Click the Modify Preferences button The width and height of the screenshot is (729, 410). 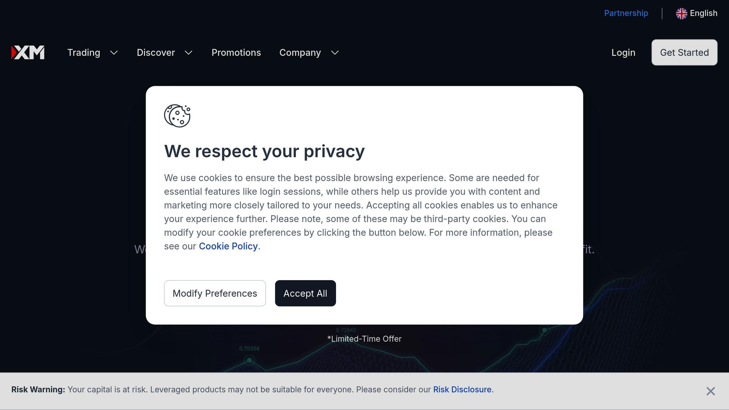coord(215,293)
